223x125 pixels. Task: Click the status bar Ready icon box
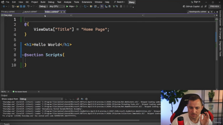pyautogui.click(x=1, y=124)
